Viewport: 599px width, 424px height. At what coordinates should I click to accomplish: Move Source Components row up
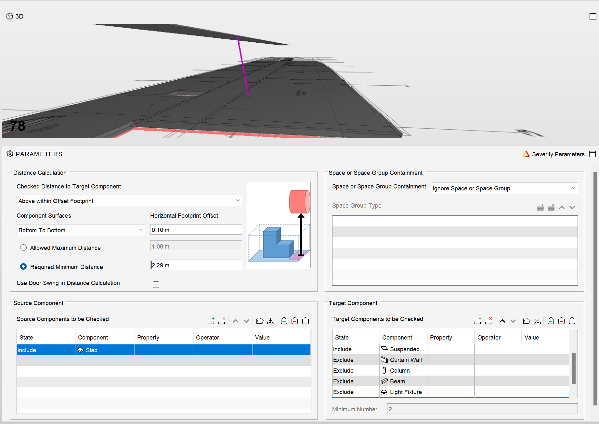(x=236, y=321)
